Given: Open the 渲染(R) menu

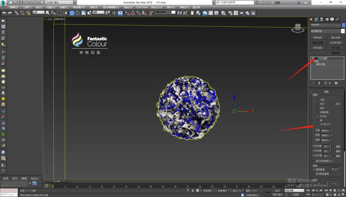Looking at the screenshot, I should coord(128,7).
